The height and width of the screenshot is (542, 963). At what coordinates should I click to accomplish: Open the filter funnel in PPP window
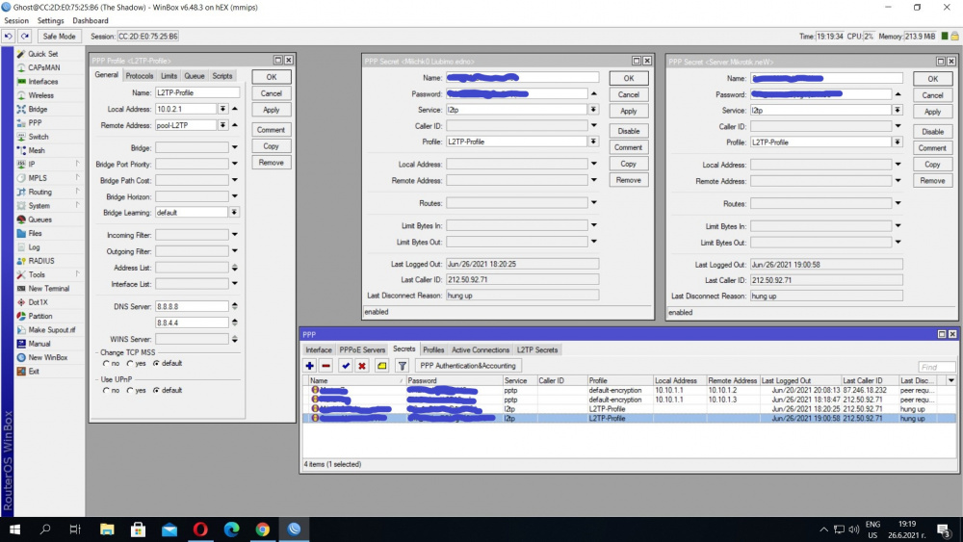click(x=402, y=366)
